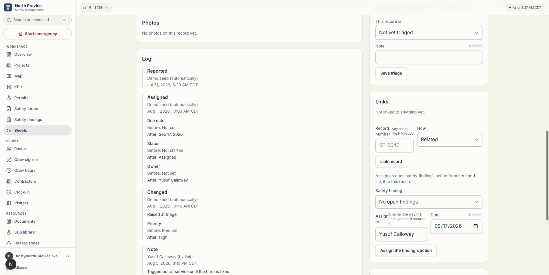This screenshot has width=549, height=275.
Task: Click the KPIs layers icon
Action: pos(9,87)
